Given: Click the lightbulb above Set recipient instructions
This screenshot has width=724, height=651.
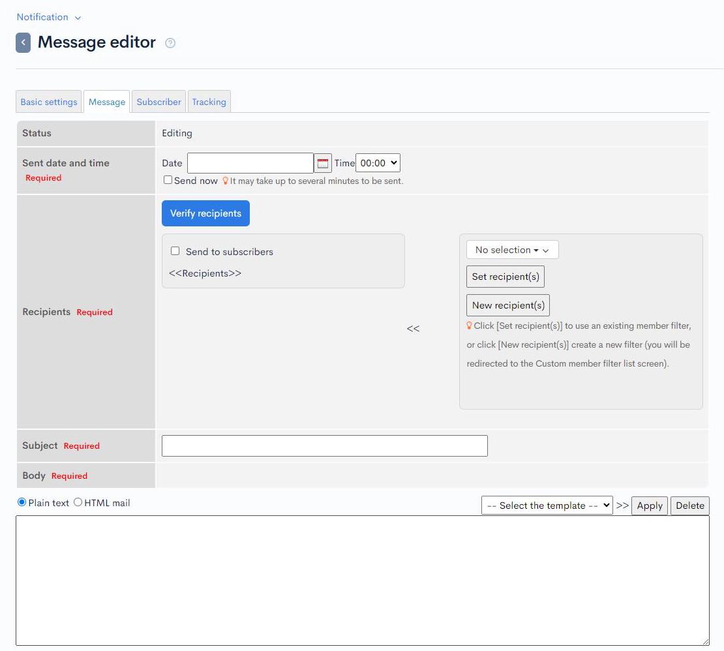Looking at the screenshot, I should (469, 325).
